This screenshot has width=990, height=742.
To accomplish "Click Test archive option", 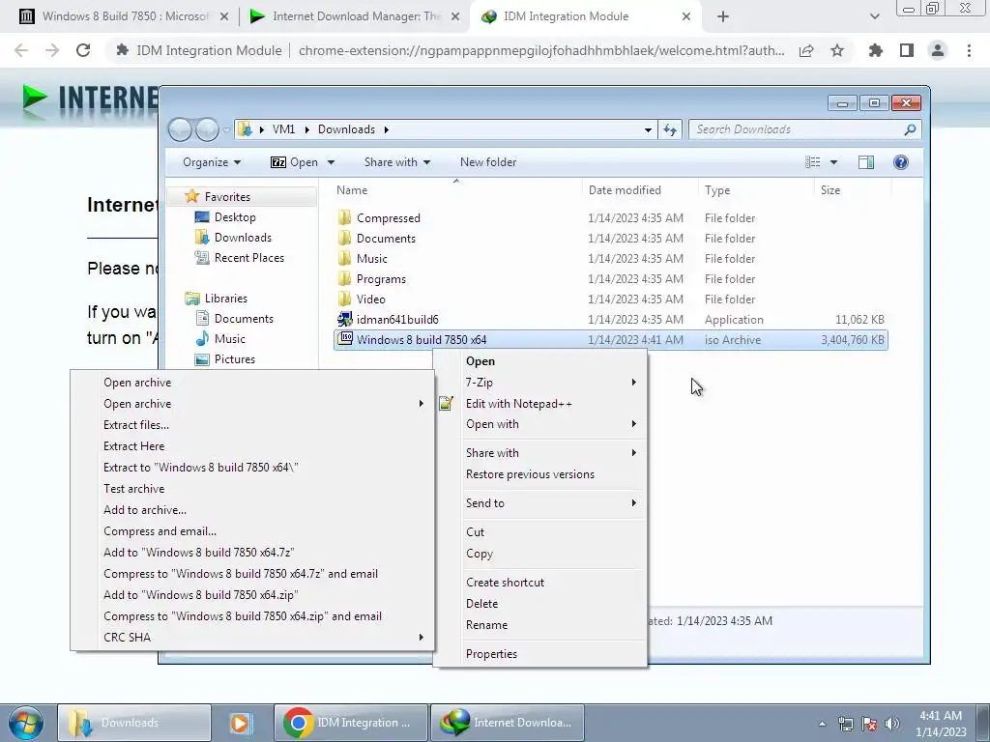I will pos(252,488).
